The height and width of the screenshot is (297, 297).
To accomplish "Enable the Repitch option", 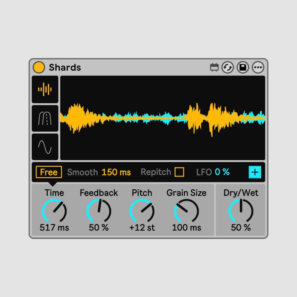I will [180, 172].
